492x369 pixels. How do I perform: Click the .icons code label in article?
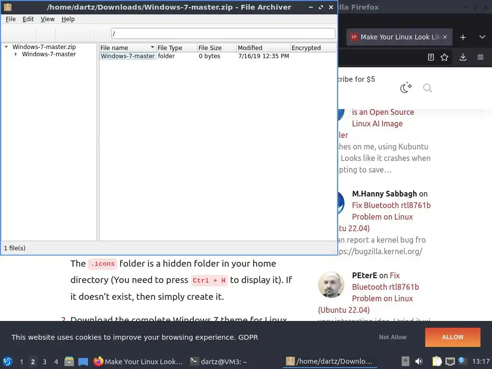tap(103, 264)
